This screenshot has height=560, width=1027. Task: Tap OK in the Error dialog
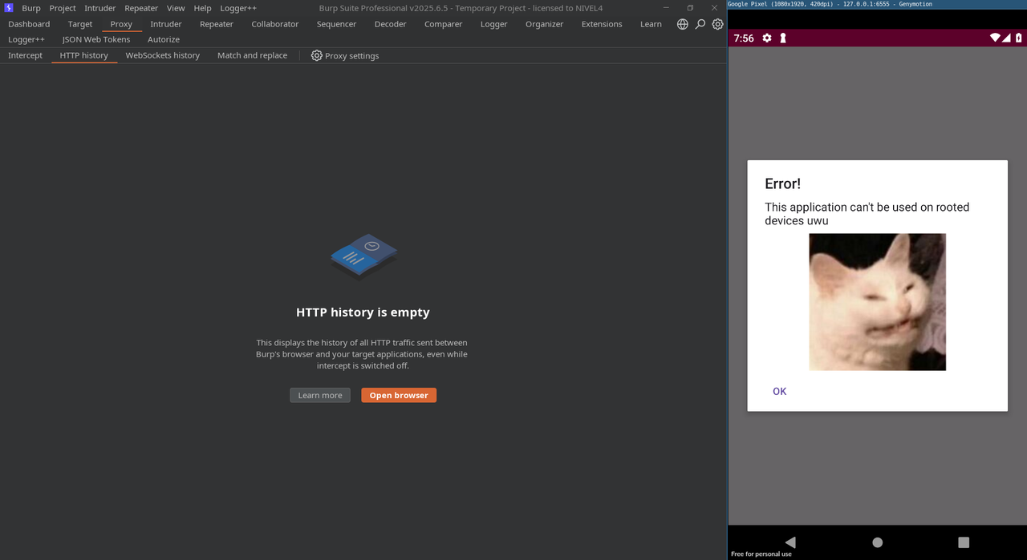[x=780, y=391]
